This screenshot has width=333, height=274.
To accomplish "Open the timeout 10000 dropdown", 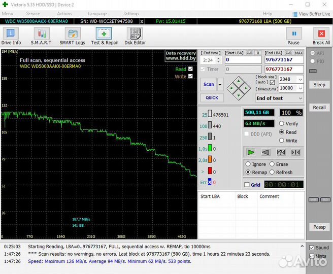I will [300, 88].
